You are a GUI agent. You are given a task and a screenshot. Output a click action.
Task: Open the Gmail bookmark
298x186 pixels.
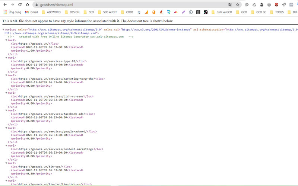pyautogui.click(x=32, y=12)
